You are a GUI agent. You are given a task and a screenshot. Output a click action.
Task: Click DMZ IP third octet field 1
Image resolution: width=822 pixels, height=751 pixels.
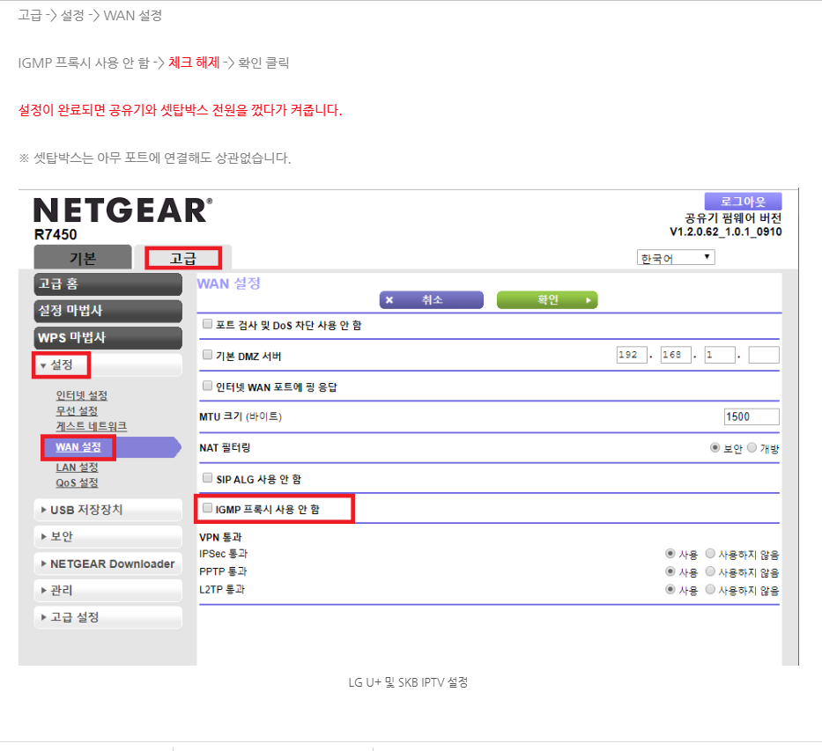click(720, 355)
